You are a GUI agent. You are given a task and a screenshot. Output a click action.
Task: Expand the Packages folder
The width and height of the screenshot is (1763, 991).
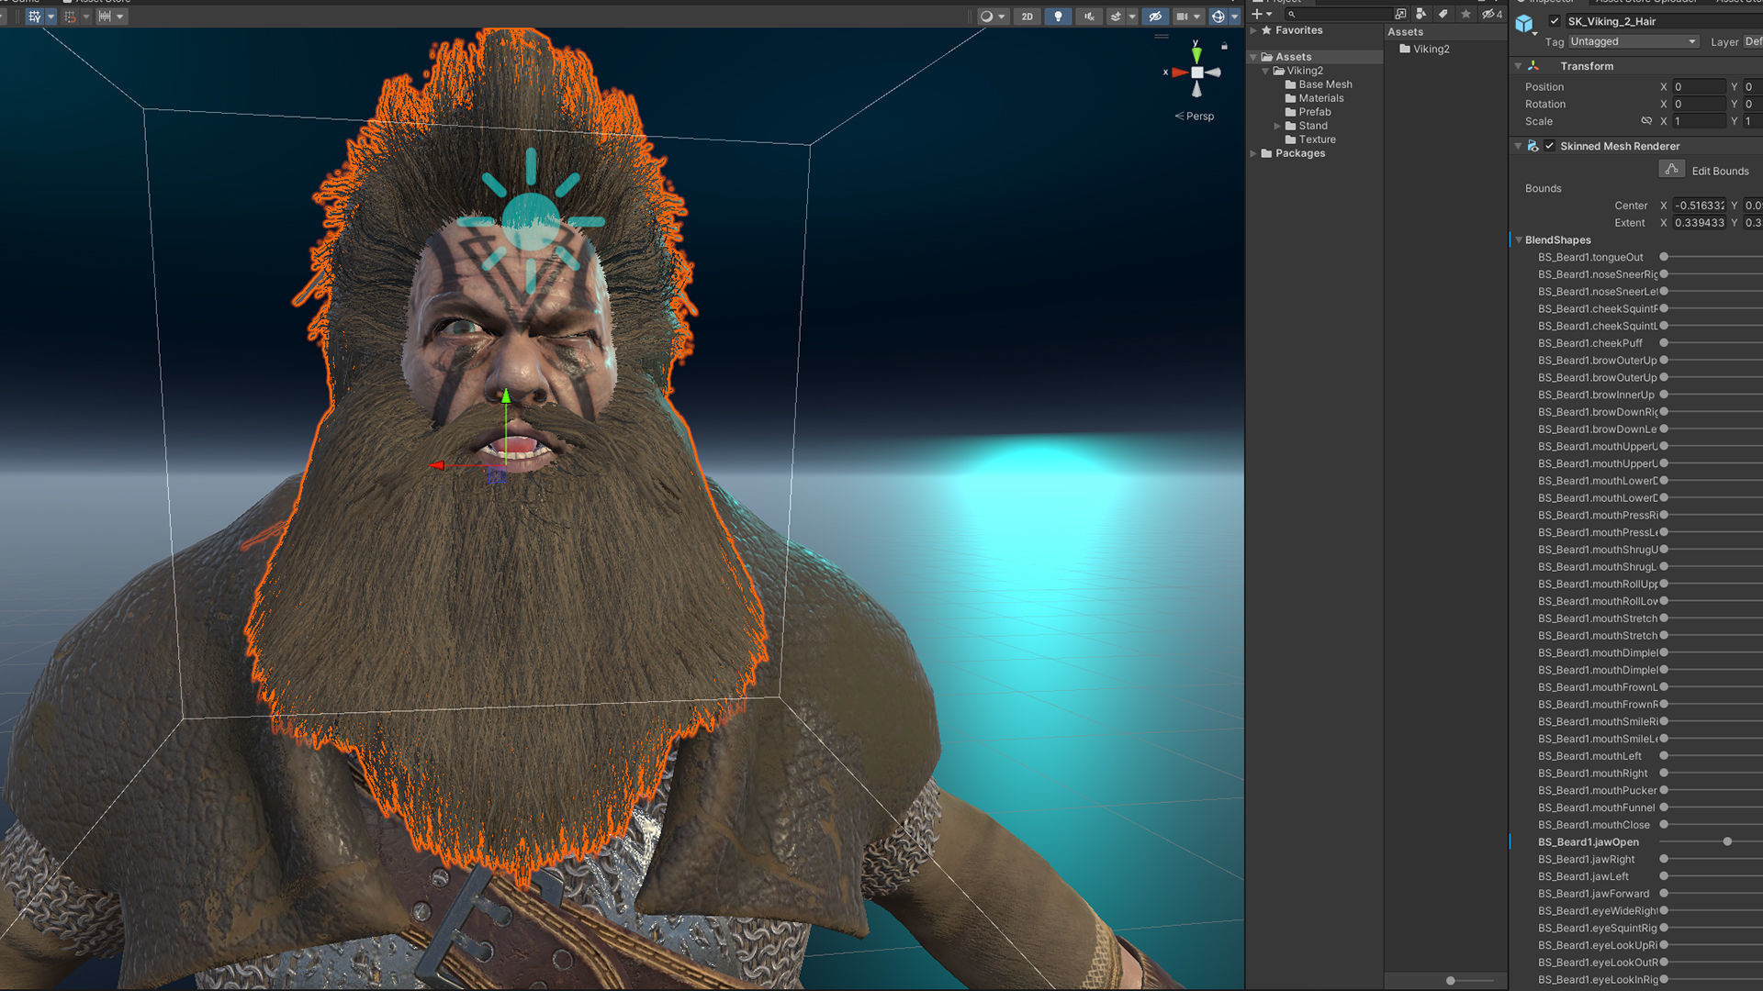click(1253, 153)
